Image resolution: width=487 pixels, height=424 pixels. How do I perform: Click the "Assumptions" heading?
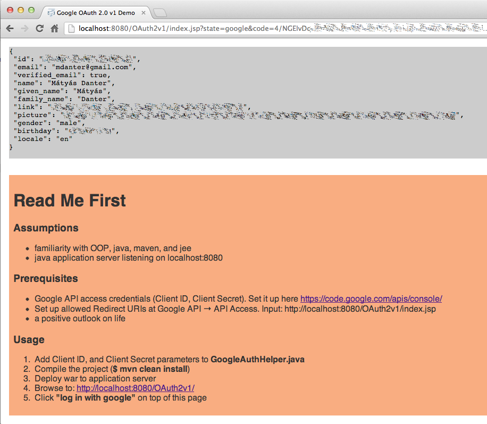[x=46, y=228]
